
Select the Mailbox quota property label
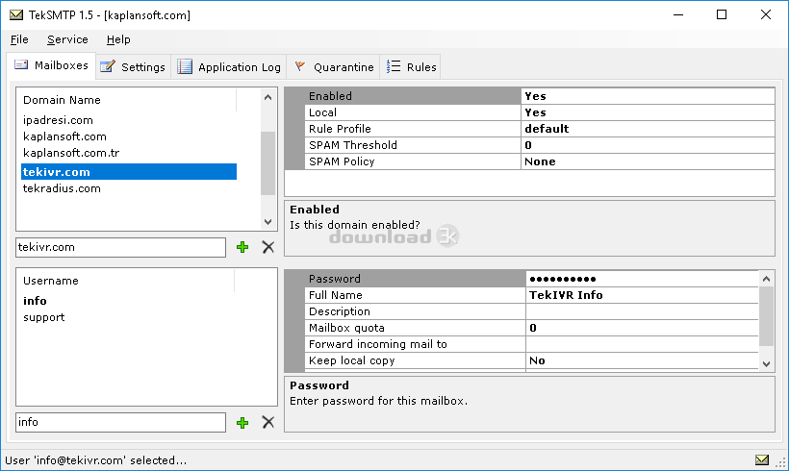click(x=415, y=328)
